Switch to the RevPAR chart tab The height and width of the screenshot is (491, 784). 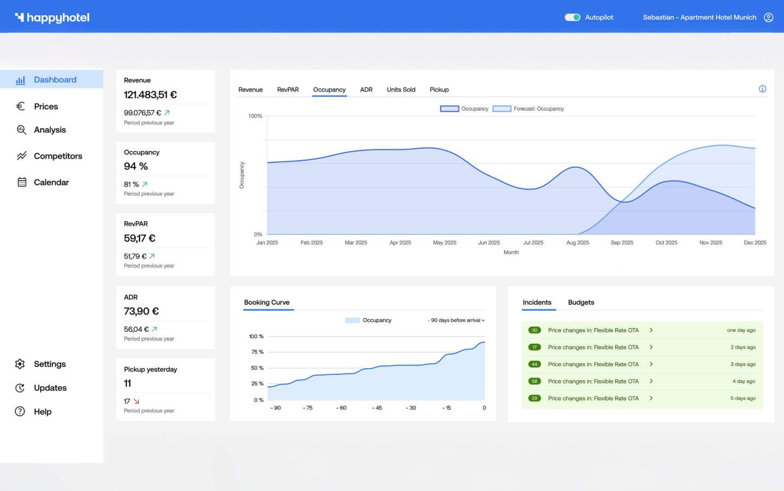(288, 90)
